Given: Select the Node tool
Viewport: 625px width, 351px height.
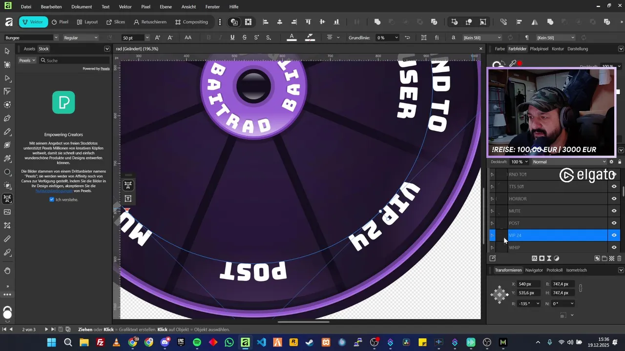Looking at the screenshot, I should click(7, 78).
